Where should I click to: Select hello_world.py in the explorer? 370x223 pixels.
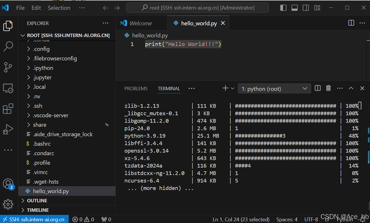[67, 191]
